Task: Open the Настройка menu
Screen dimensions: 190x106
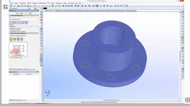Action: click(x=71, y=3)
